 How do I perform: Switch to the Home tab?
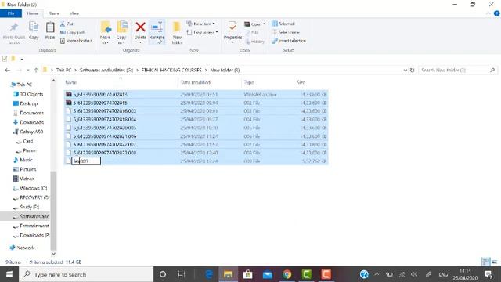pyautogui.click(x=33, y=13)
